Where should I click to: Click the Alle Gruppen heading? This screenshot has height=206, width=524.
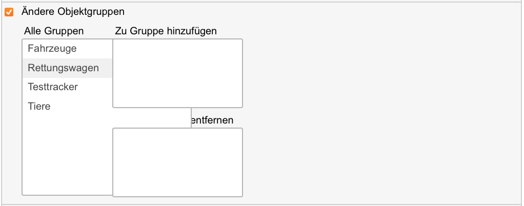(x=54, y=31)
